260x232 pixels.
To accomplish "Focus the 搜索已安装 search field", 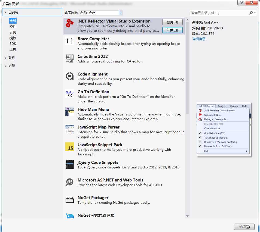I will 219,13.
